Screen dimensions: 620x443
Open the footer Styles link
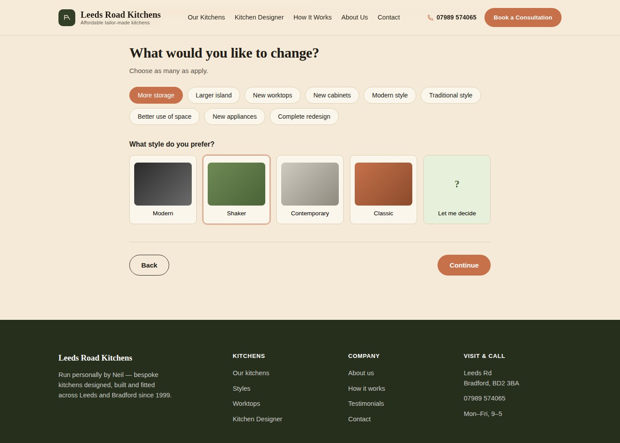click(x=241, y=389)
